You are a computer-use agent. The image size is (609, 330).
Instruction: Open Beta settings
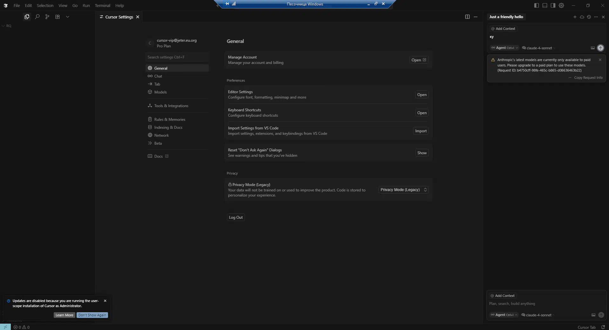[177, 143]
